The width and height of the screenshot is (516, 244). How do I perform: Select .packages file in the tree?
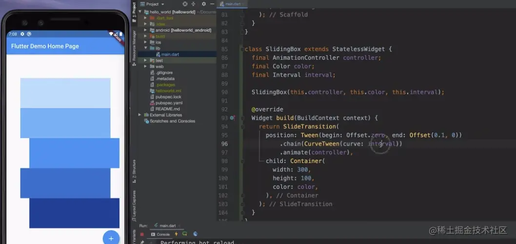165,85
